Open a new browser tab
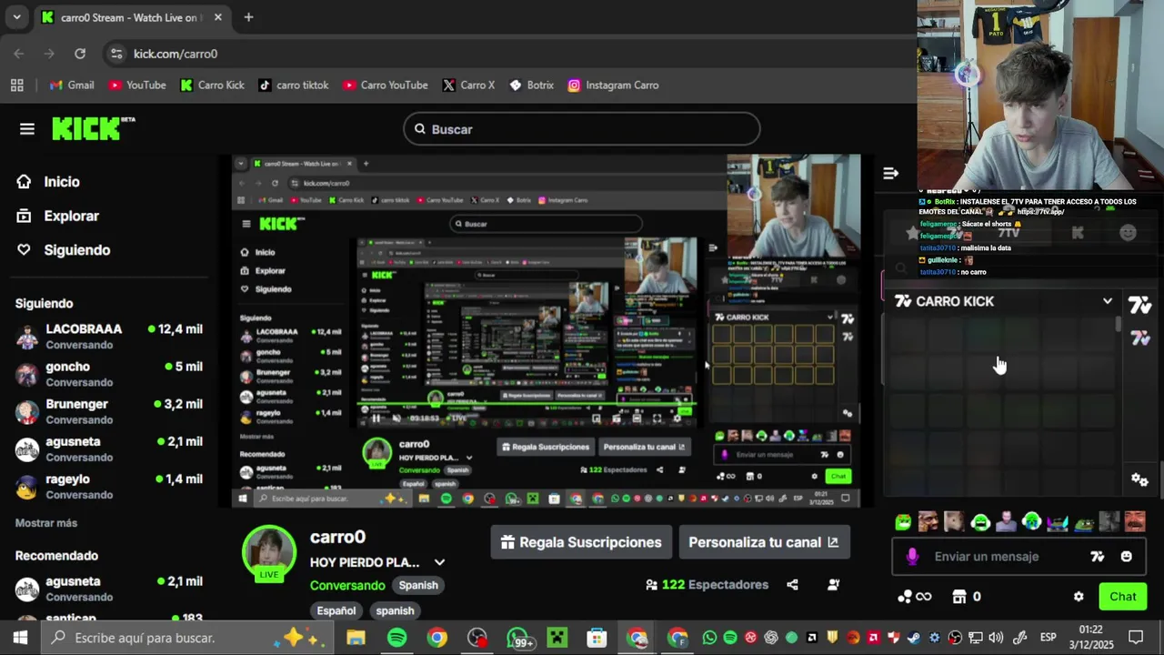This screenshot has width=1164, height=655. 248,17
